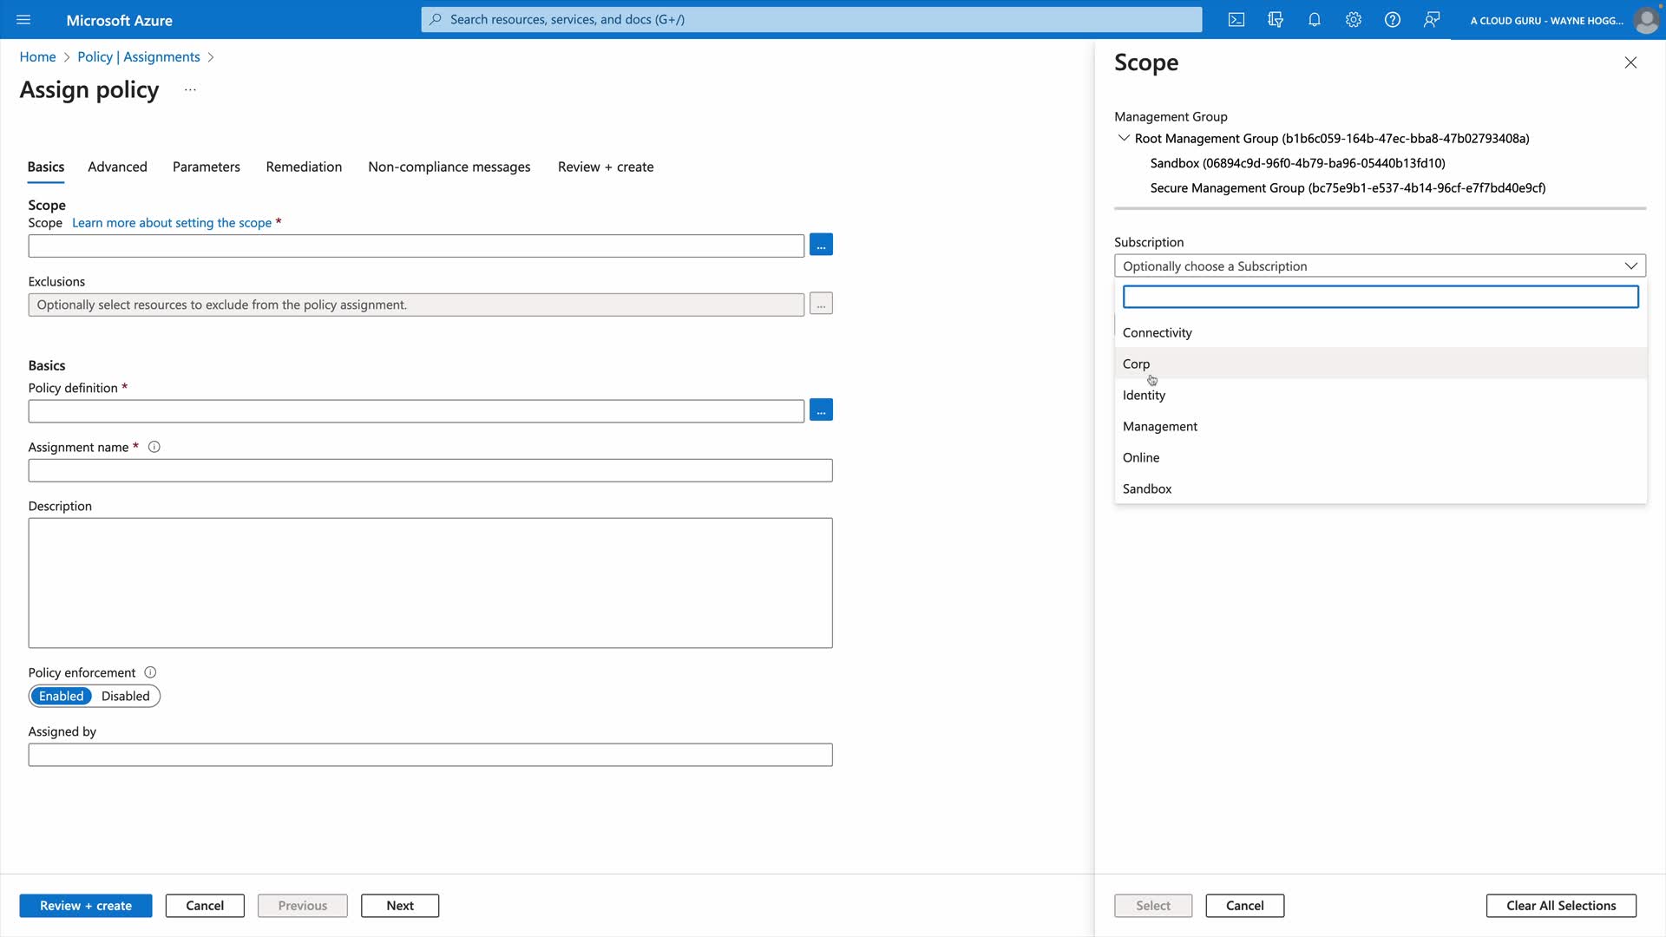This screenshot has width=1666, height=937.
Task: Switch to the Parameters tab
Action: [206, 167]
